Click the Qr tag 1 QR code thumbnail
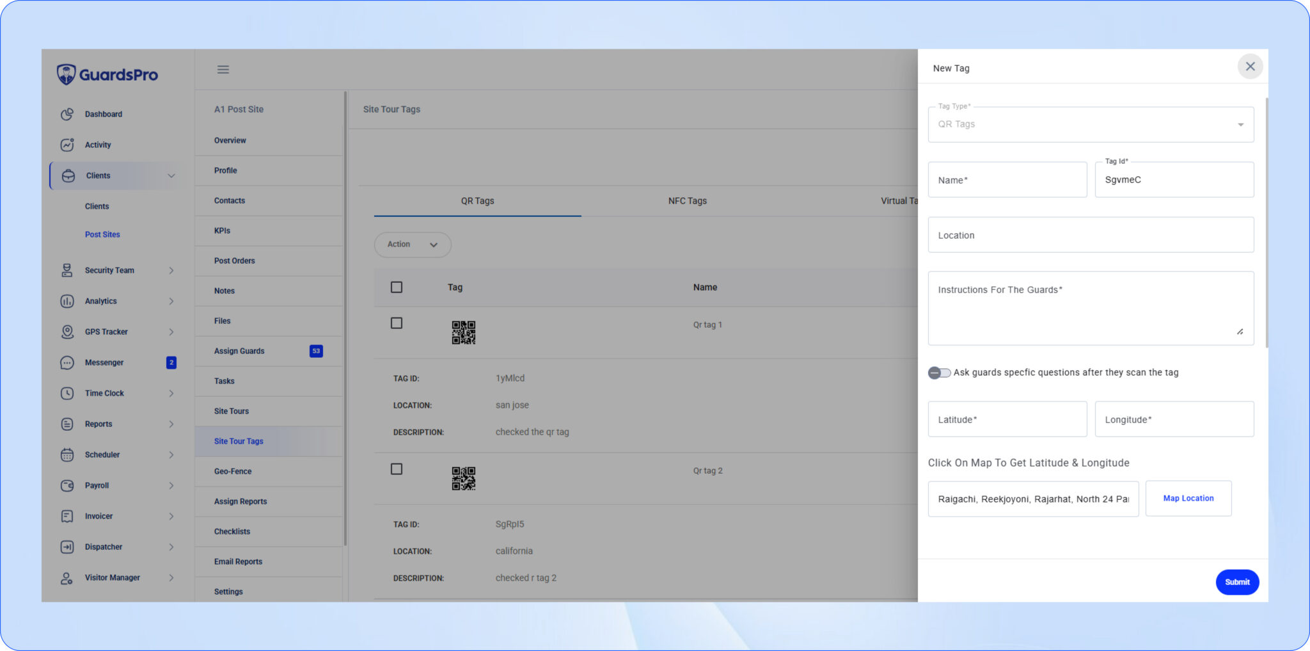This screenshot has width=1310, height=651. [464, 332]
